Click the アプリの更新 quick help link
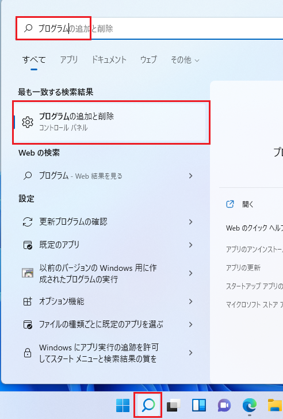Viewport: 283px width, 419px height. (x=243, y=267)
